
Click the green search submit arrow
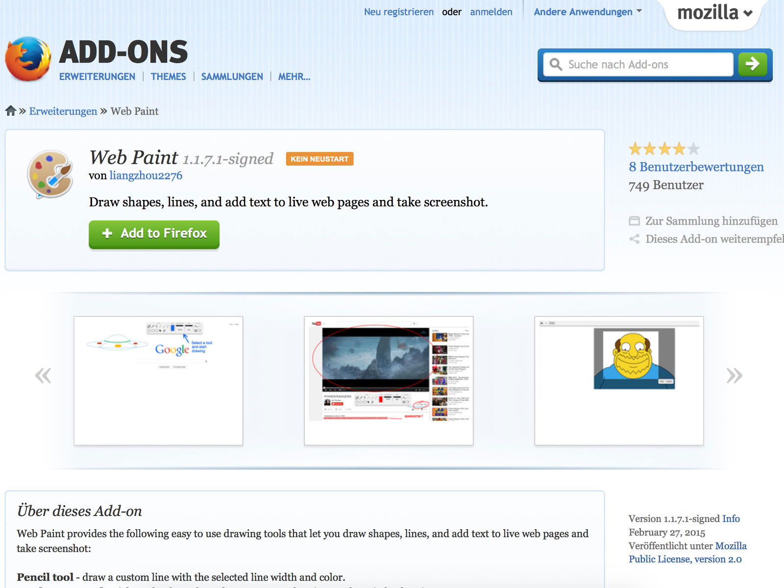(x=752, y=64)
